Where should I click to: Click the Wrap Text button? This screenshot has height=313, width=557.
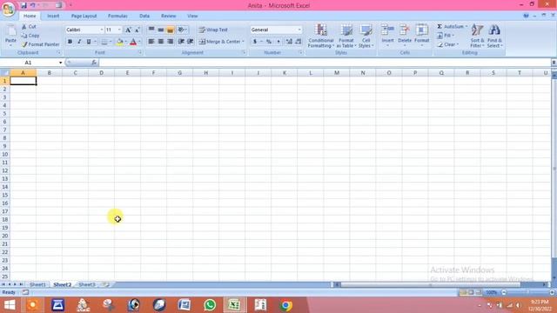pos(213,30)
